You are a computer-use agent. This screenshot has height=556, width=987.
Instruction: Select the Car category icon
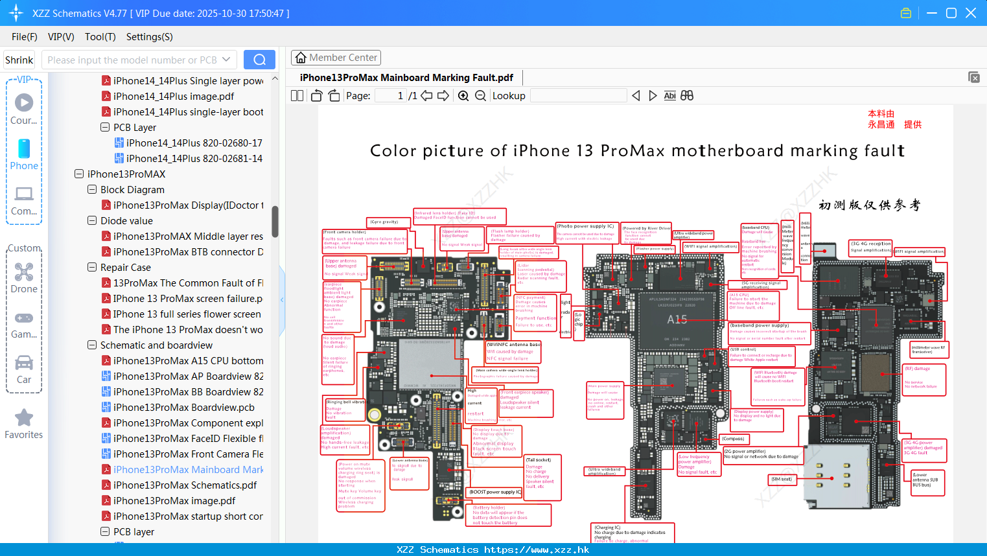(x=24, y=369)
